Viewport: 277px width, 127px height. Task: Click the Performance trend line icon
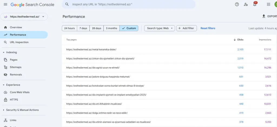coord(5,35)
